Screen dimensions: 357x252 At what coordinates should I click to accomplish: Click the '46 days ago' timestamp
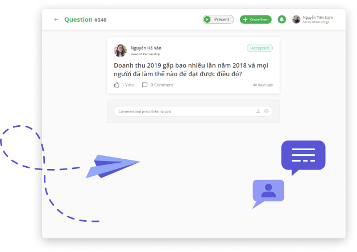tap(263, 85)
